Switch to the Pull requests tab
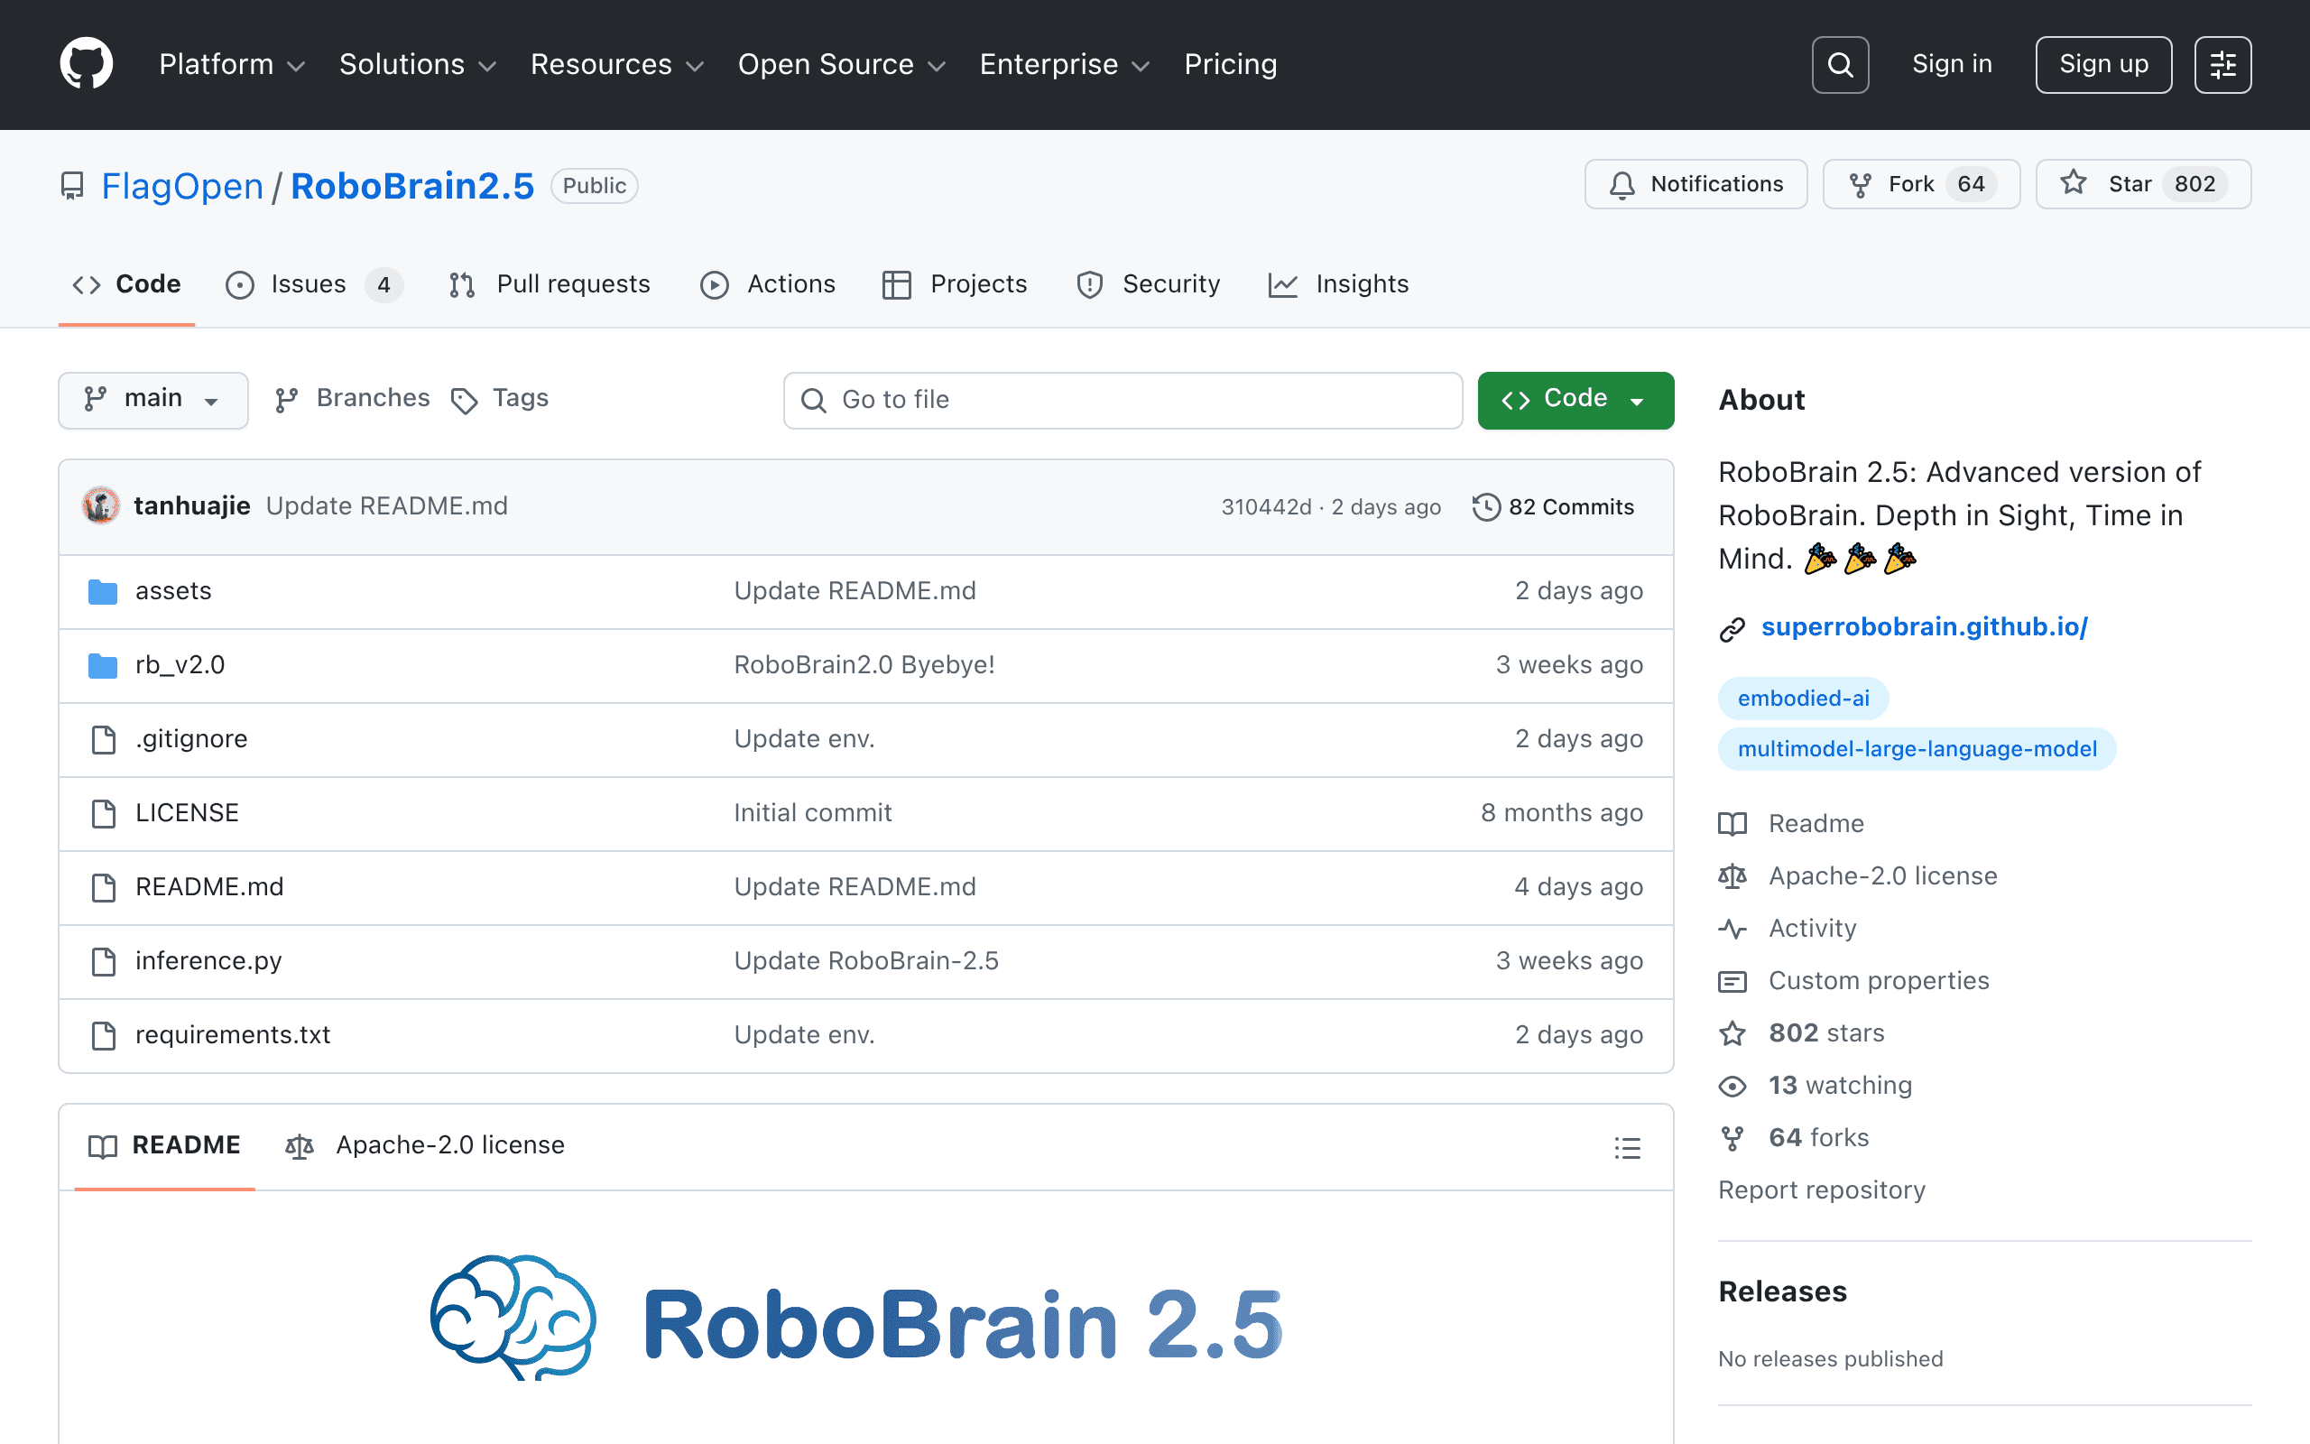 click(x=550, y=284)
